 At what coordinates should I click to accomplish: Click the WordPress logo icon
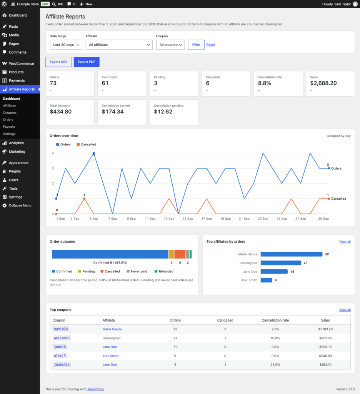pos(4,4)
